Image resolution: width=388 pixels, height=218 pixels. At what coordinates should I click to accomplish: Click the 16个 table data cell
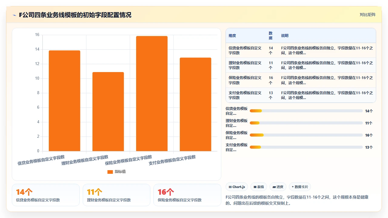pos(271,80)
